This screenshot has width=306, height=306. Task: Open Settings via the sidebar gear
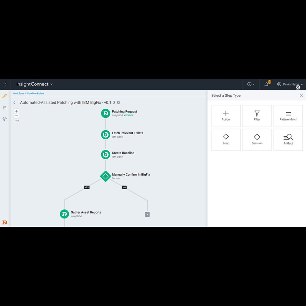pyautogui.click(x=4, y=119)
